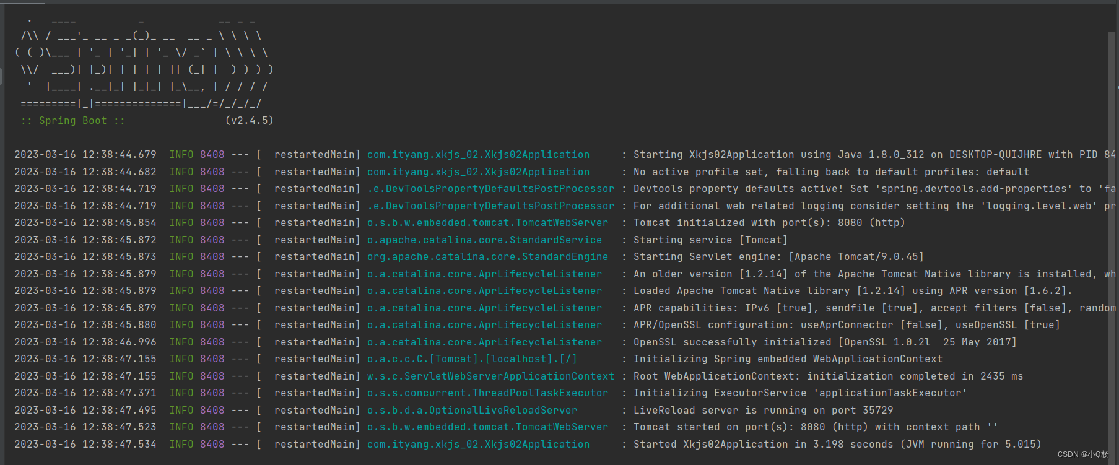1119x465 pixels.
Task: Click 'OpenSSL successfully initialized' message
Action: pyautogui.click(x=825, y=342)
